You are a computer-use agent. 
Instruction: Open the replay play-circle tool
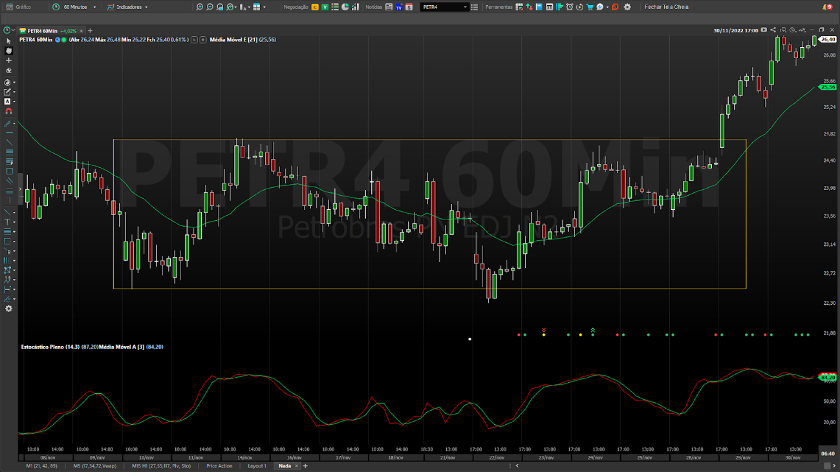(x=579, y=7)
